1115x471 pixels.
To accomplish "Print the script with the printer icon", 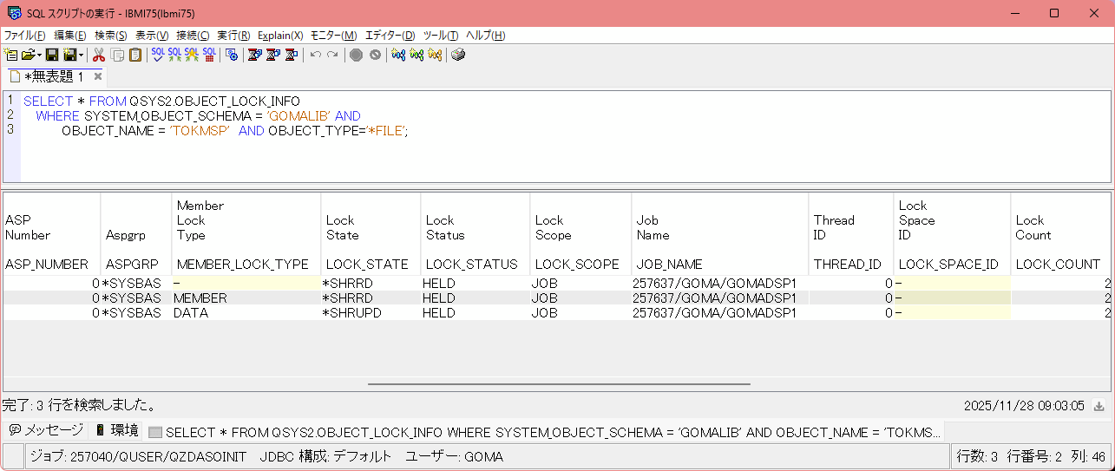I will [458, 55].
